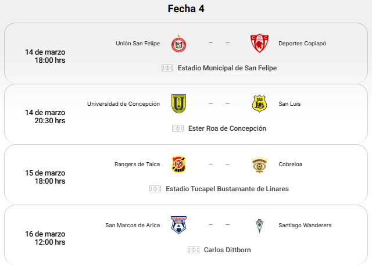Open the Unión San Felipe team name
This screenshot has width=372, height=265.
(138, 44)
